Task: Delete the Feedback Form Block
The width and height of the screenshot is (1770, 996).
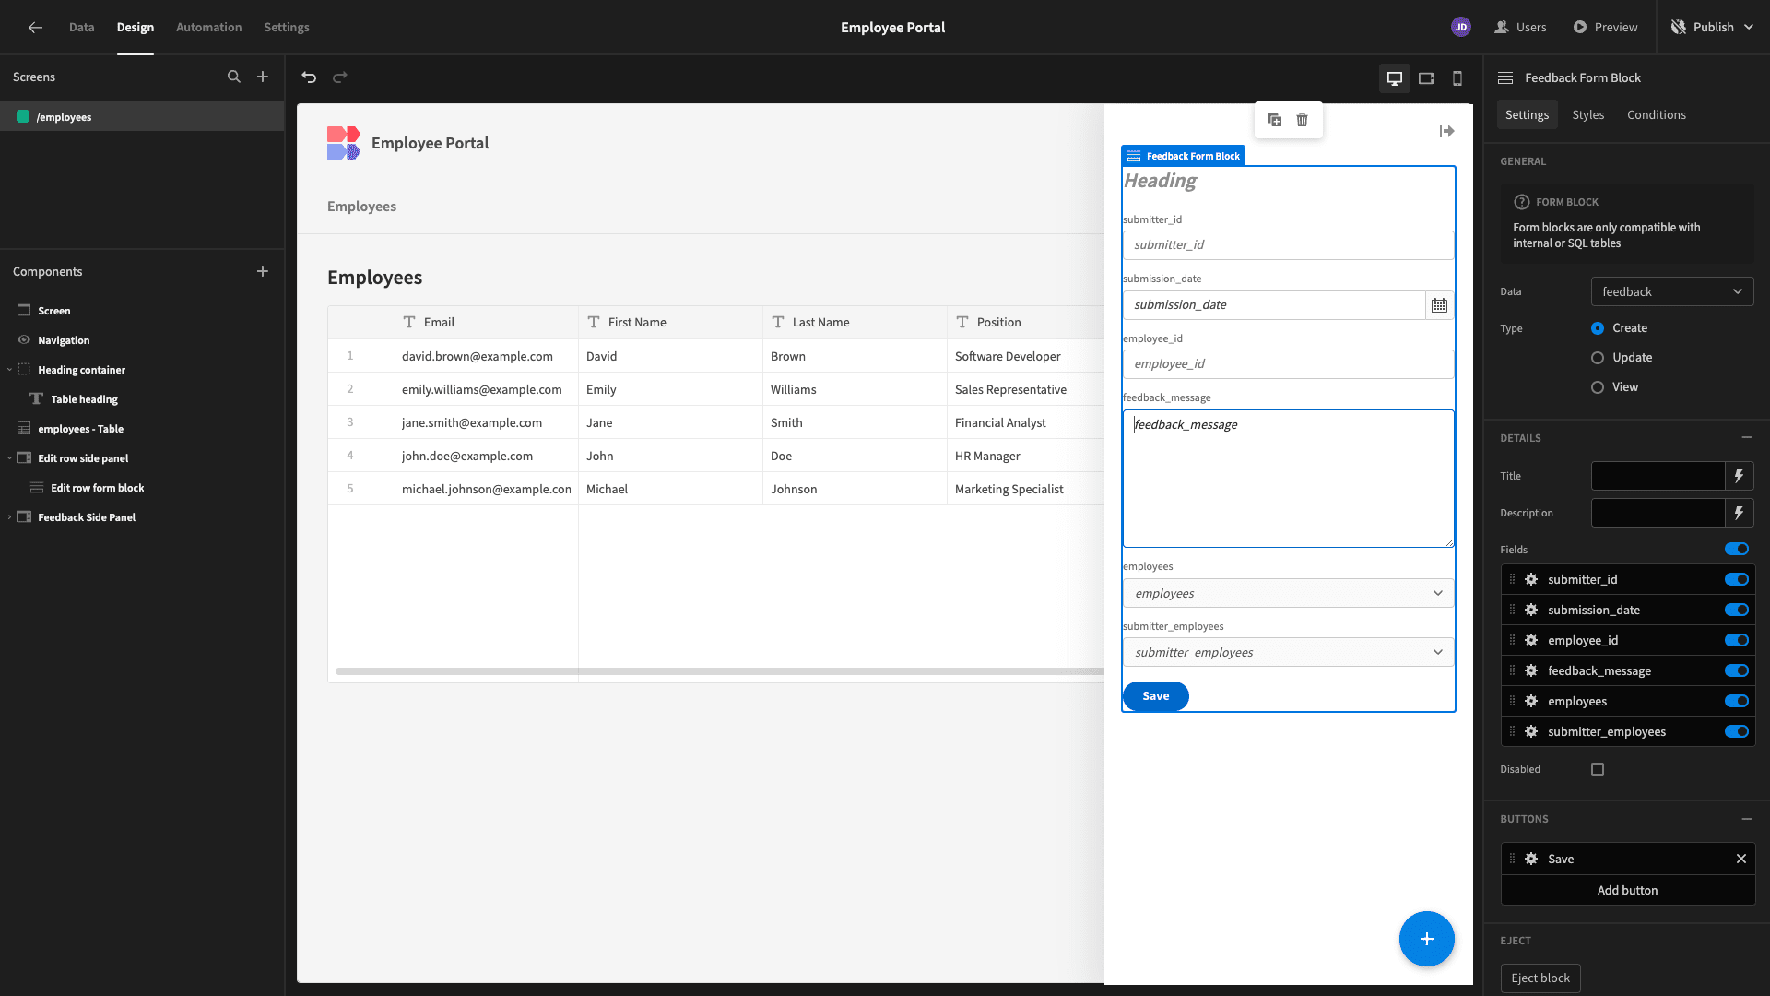Action: tap(1302, 120)
